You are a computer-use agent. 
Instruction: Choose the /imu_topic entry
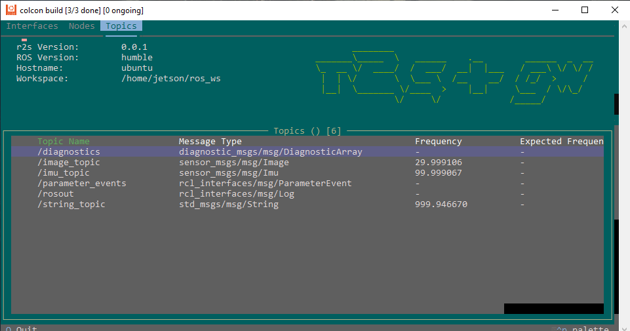coord(64,173)
